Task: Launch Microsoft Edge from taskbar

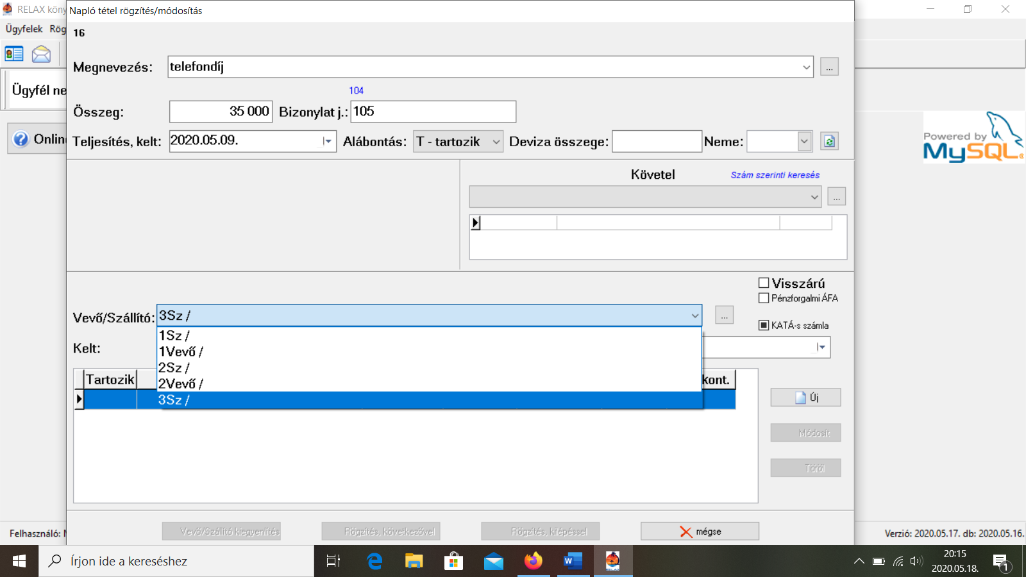Action: click(374, 561)
